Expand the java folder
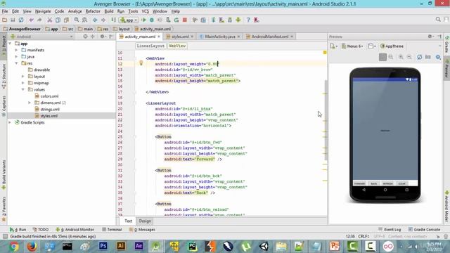 [x=16, y=56]
